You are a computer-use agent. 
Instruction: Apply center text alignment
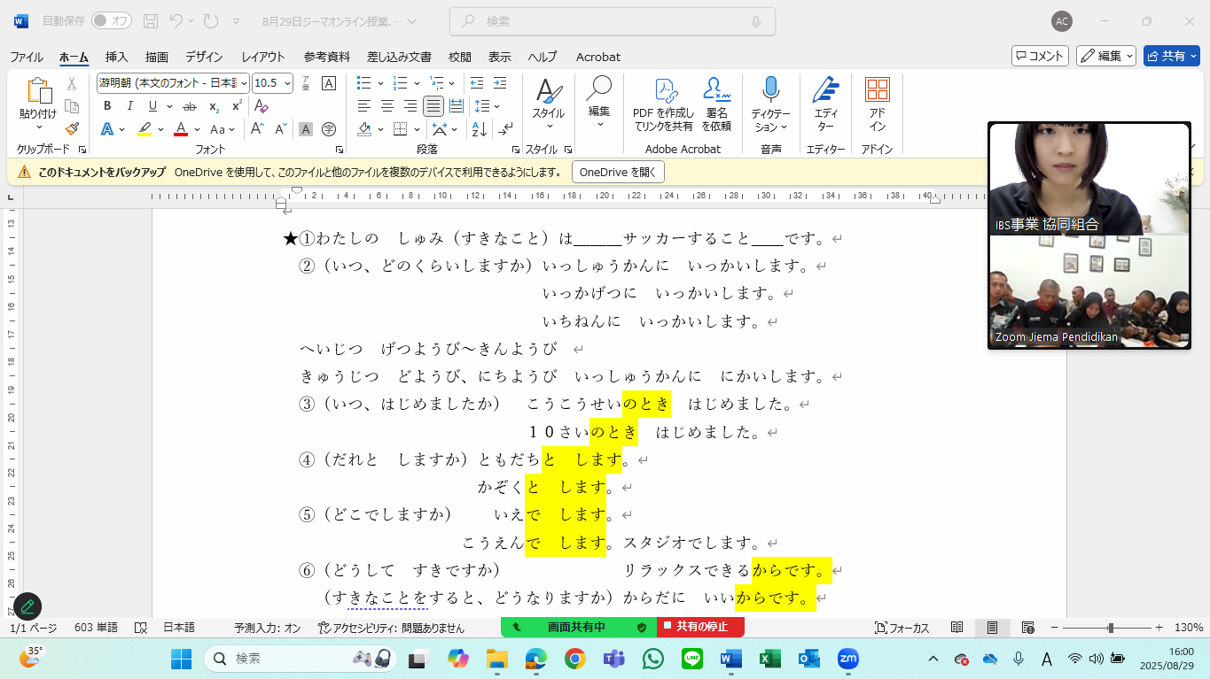tap(387, 106)
